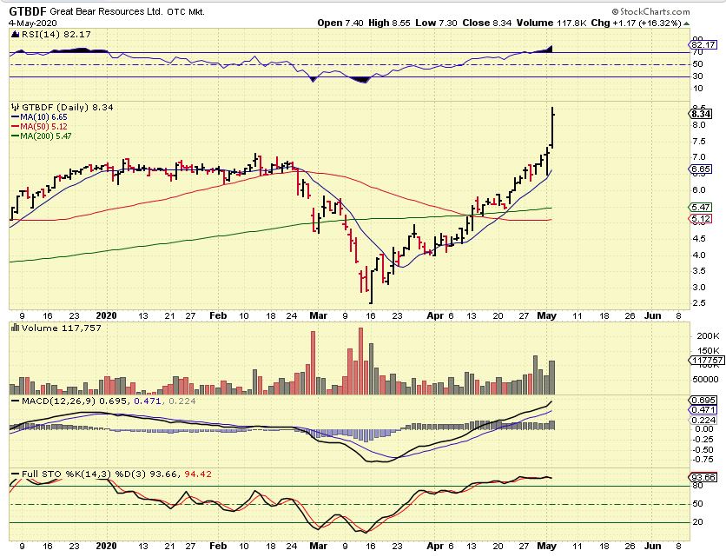Click the red 94.42 stochastic %D value
This screenshot has width=726, height=557.
(x=198, y=474)
